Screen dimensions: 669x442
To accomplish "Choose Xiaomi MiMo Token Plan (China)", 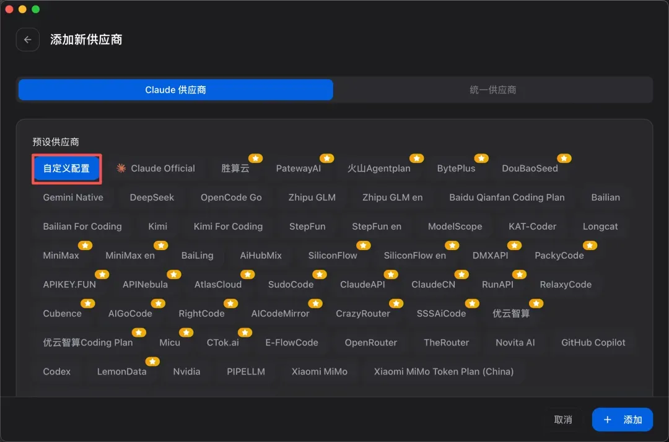I will tap(444, 371).
